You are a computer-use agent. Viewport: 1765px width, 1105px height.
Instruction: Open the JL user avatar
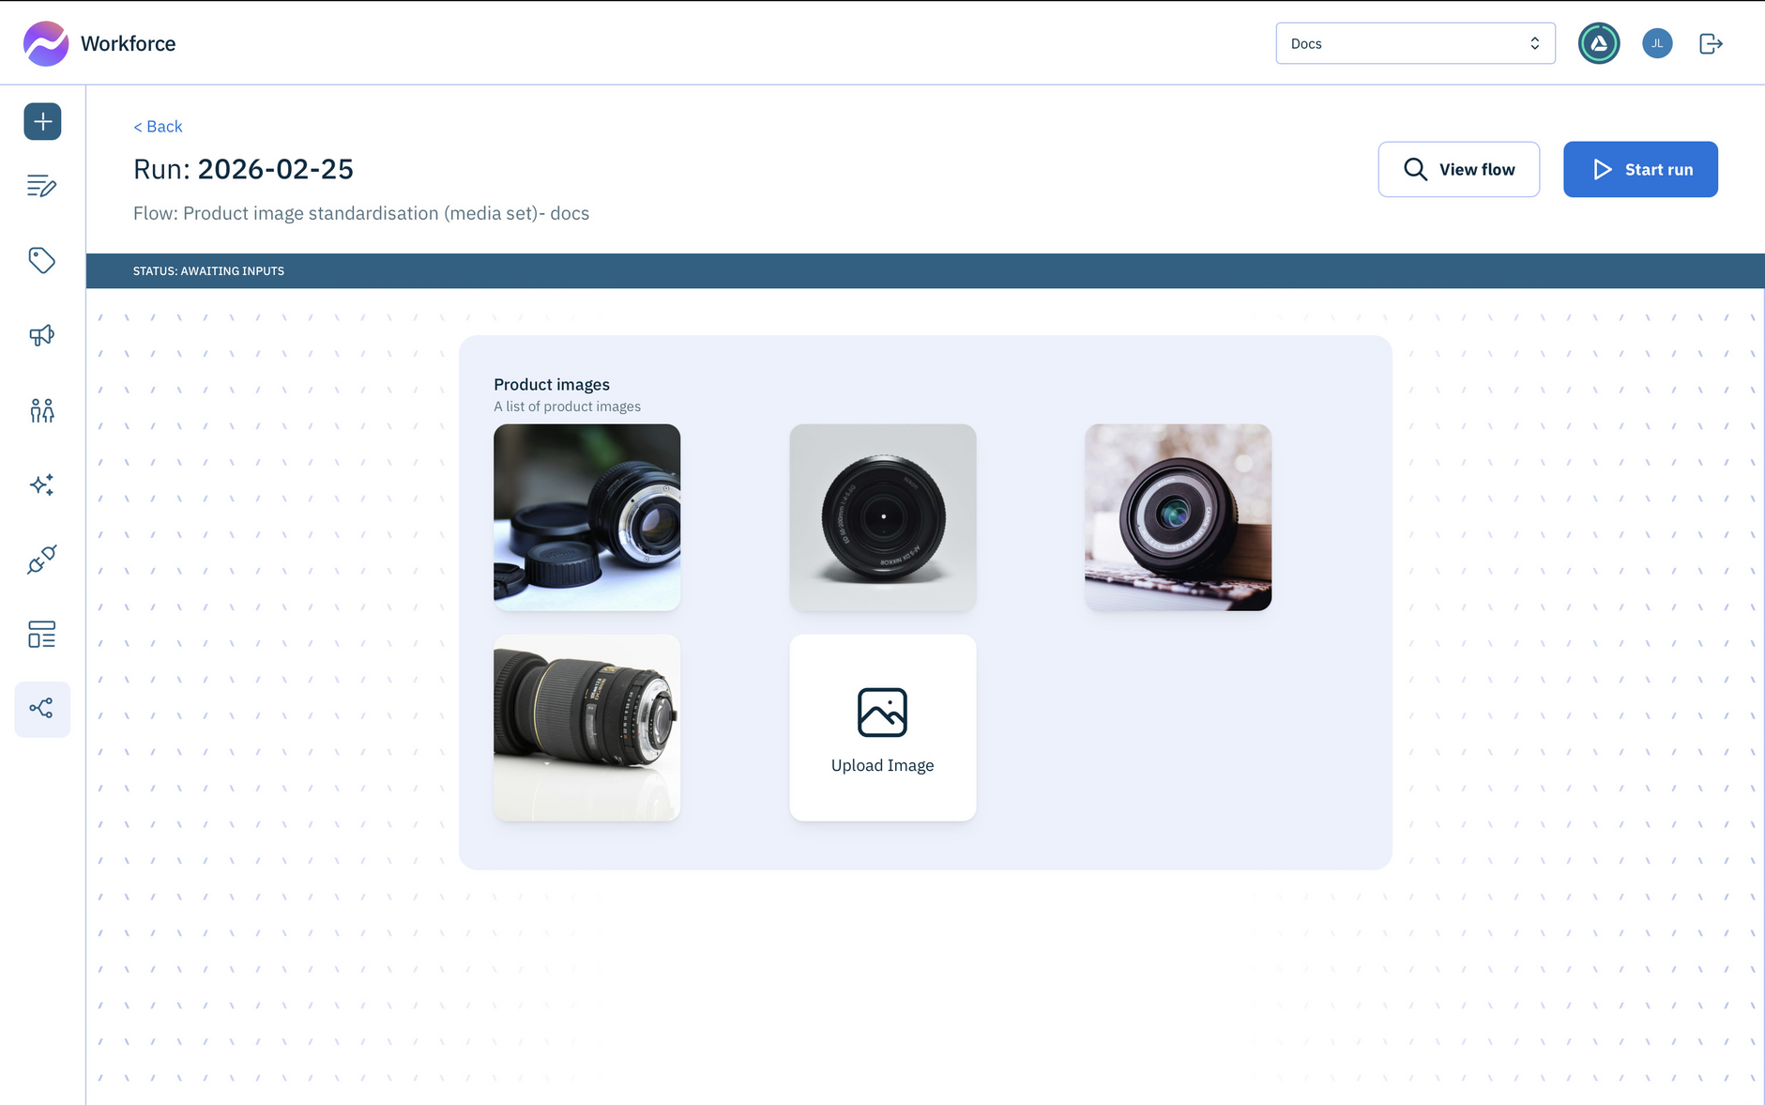(1657, 43)
